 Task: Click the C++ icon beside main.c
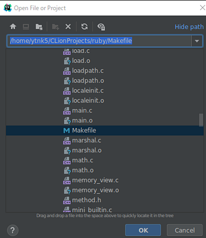[x=67, y=111]
